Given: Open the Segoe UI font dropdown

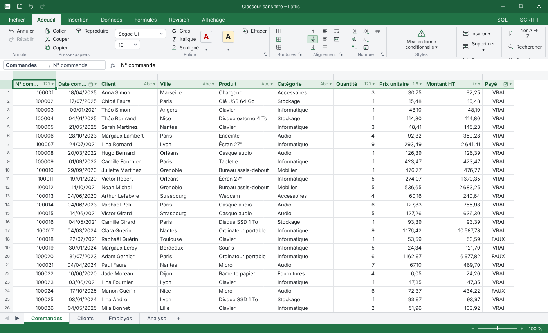Looking at the screenshot, I should click(x=141, y=34).
